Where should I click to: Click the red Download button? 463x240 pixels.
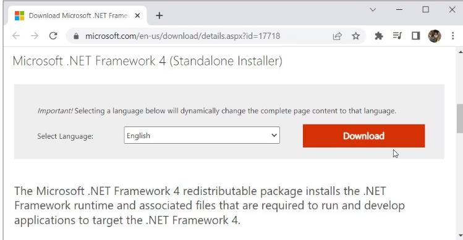(x=363, y=136)
